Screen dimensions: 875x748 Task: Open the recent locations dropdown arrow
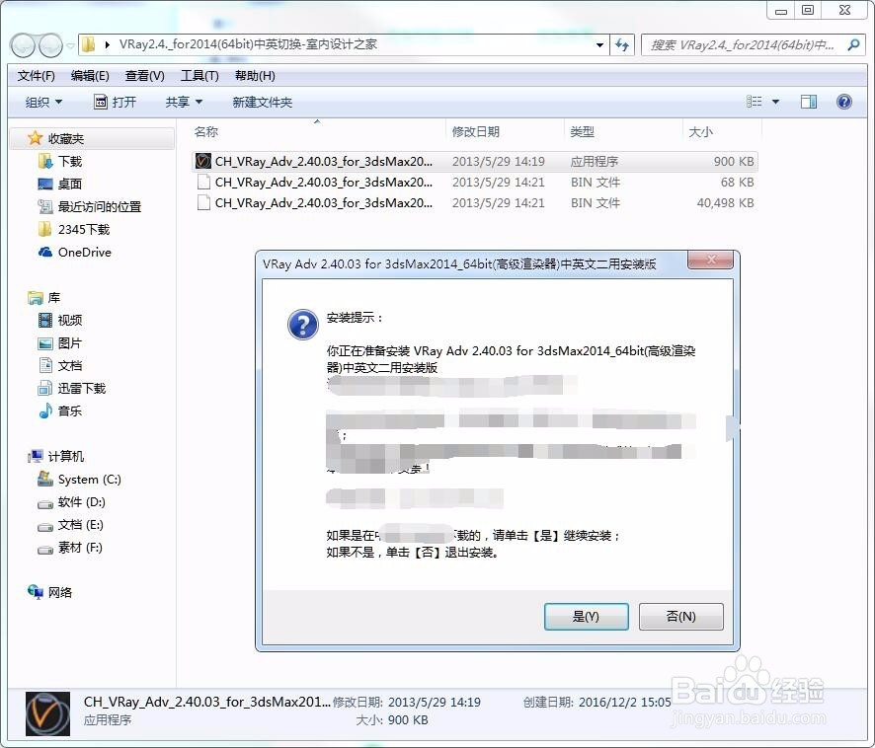pyautogui.click(x=70, y=45)
